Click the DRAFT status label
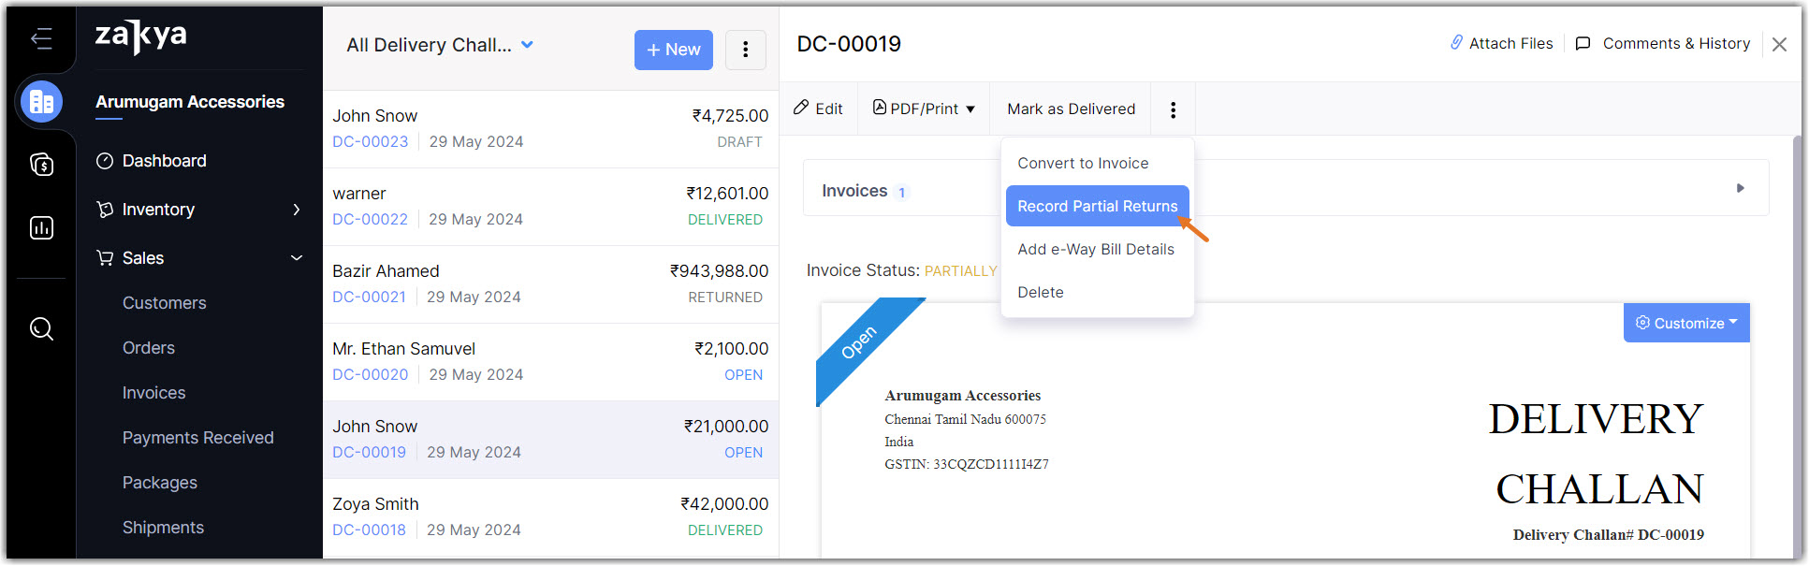The height and width of the screenshot is (566, 1809). coord(740,142)
